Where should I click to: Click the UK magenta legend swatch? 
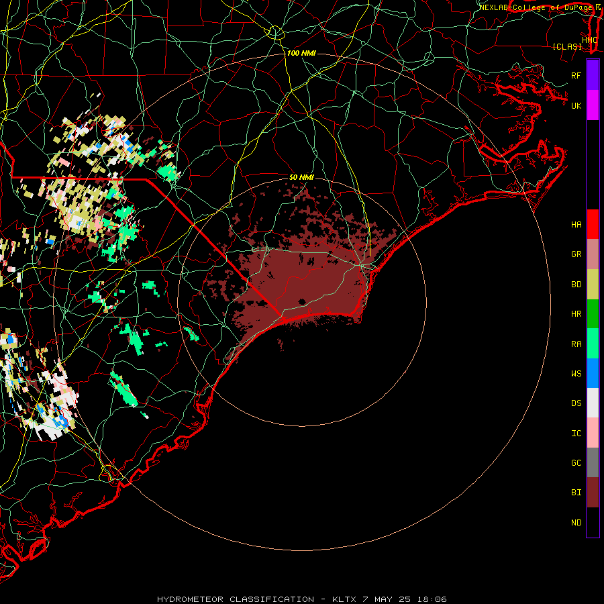593,105
